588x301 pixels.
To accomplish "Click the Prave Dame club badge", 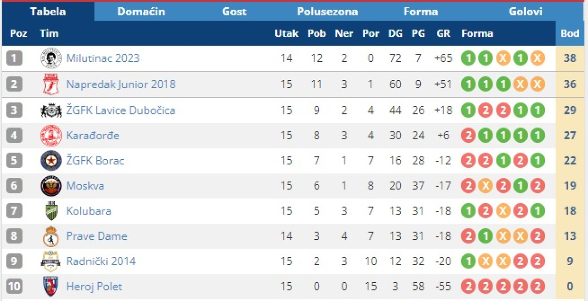I will click(51, 236).
